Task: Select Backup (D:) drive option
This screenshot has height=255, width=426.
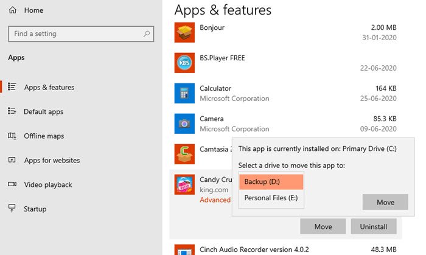Action: [x=271, y=182]
